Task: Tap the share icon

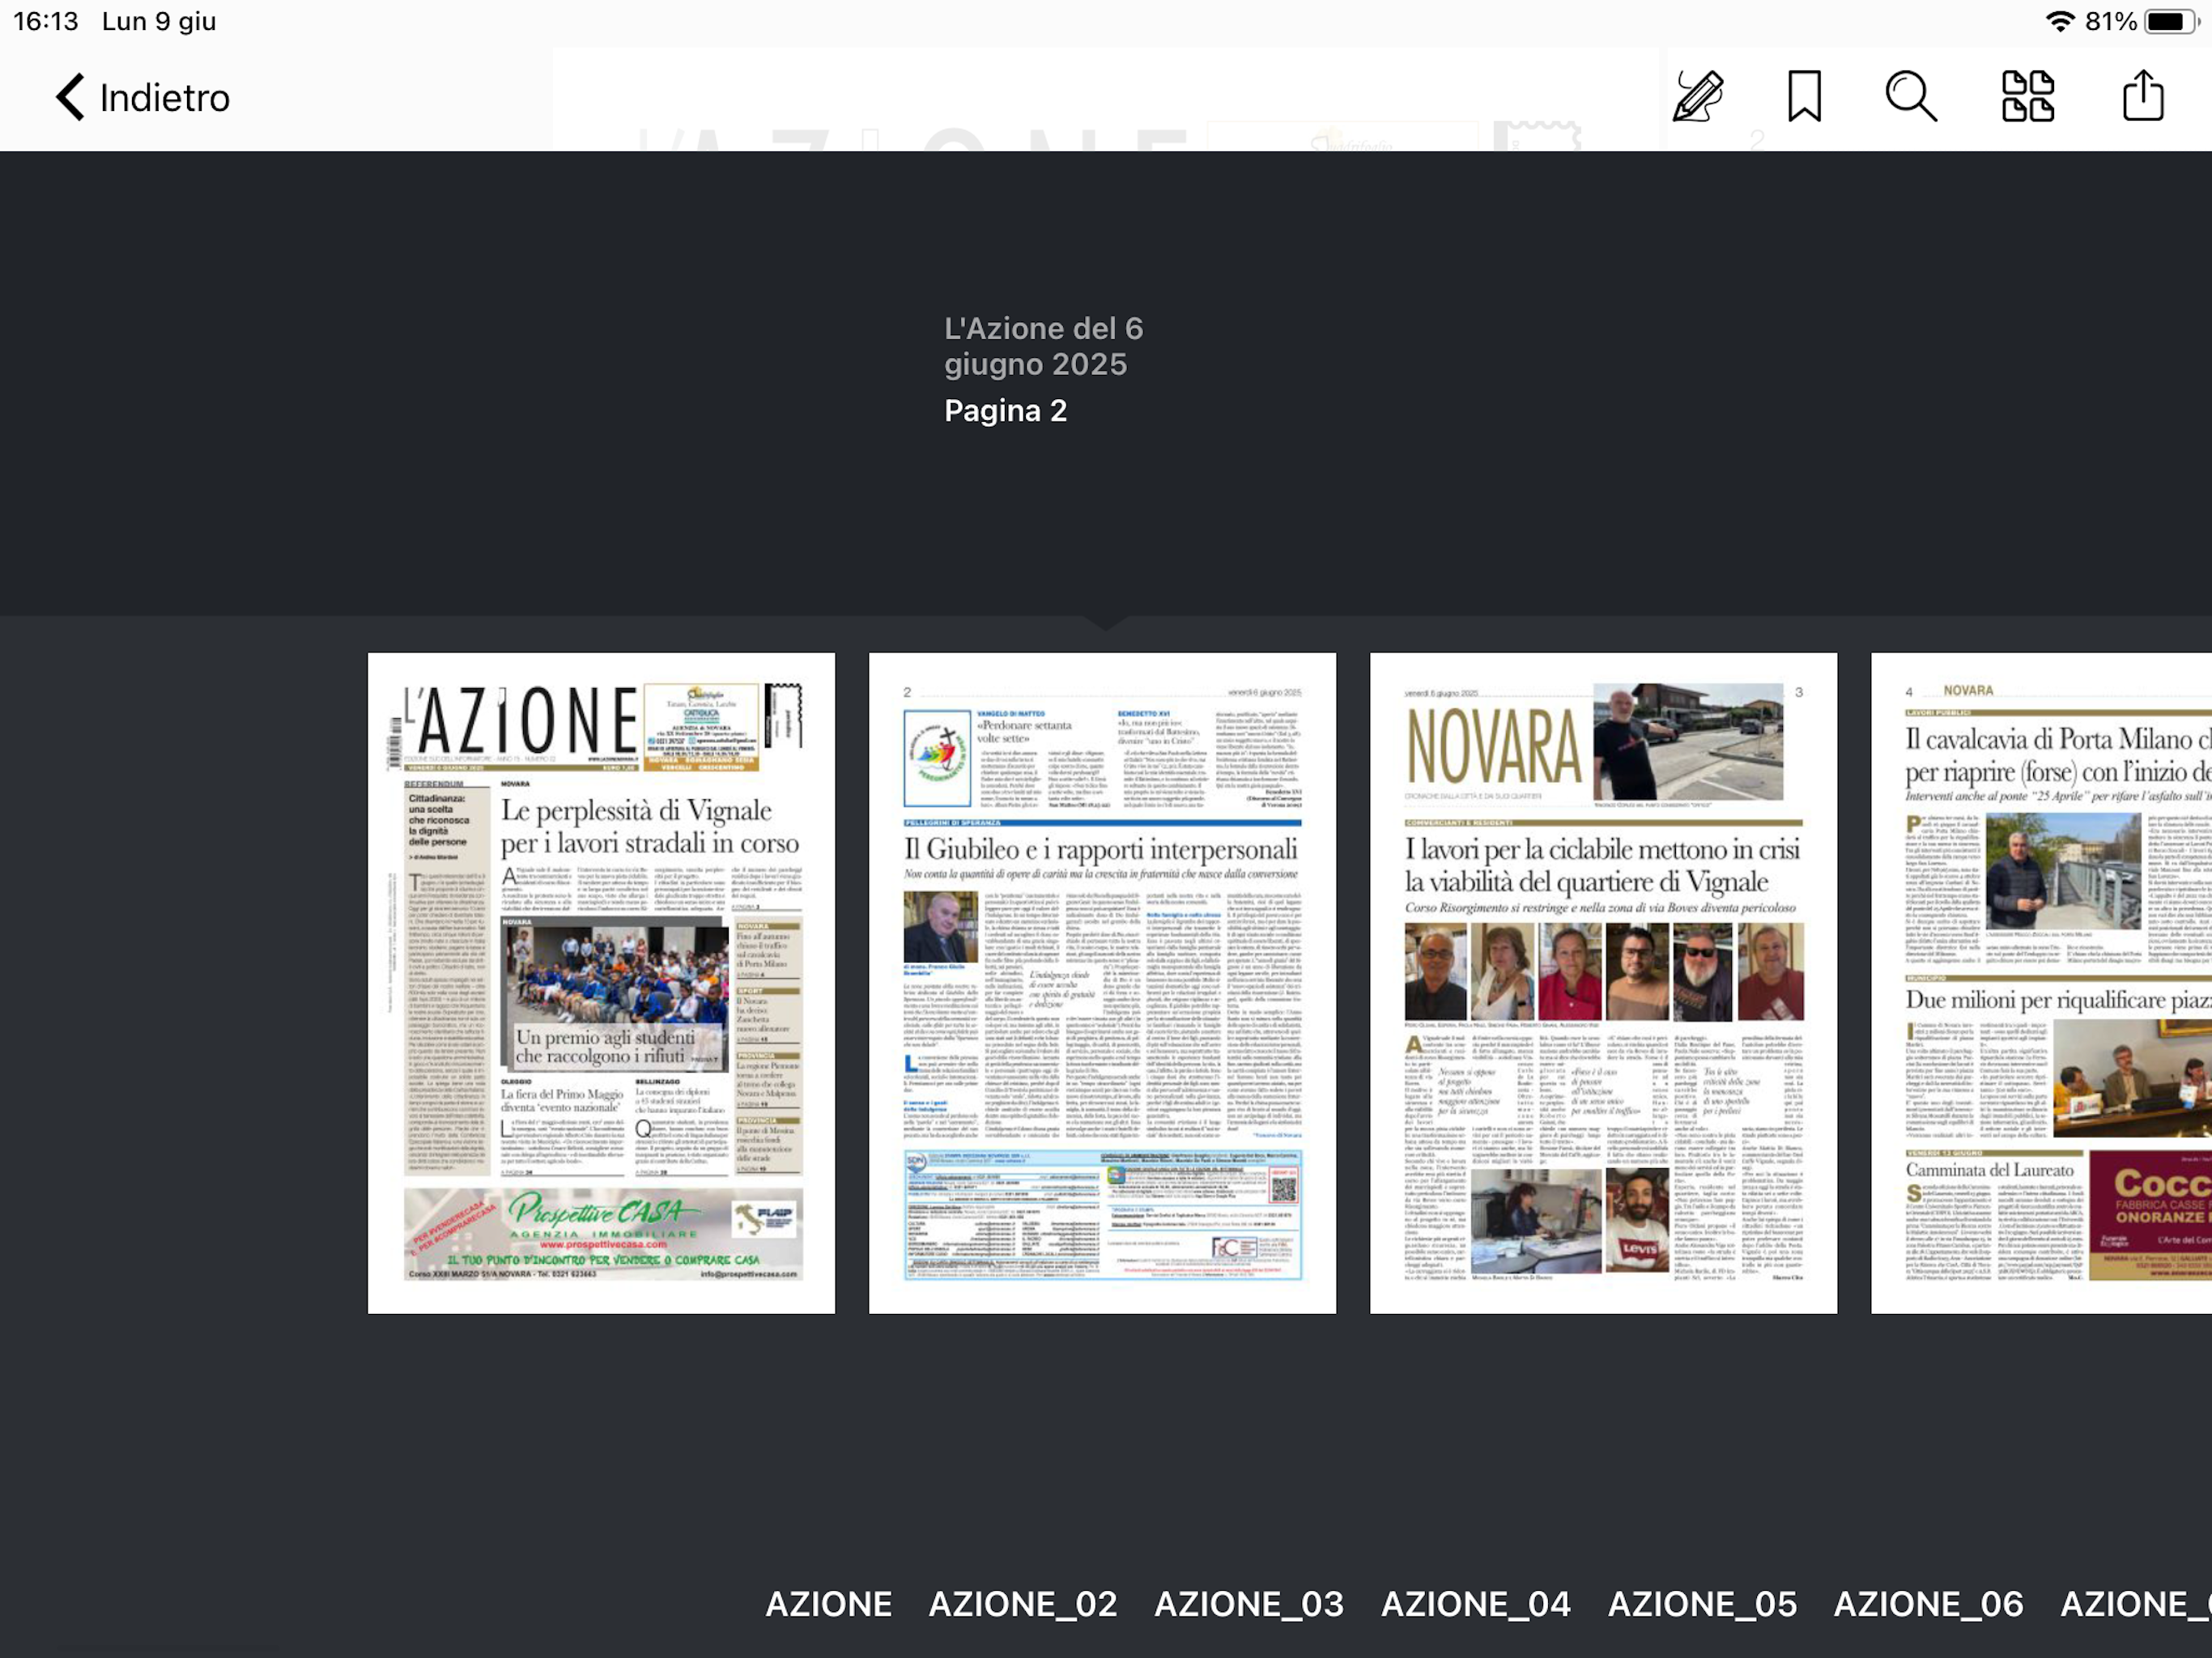Action: (x=2143, y=97)
